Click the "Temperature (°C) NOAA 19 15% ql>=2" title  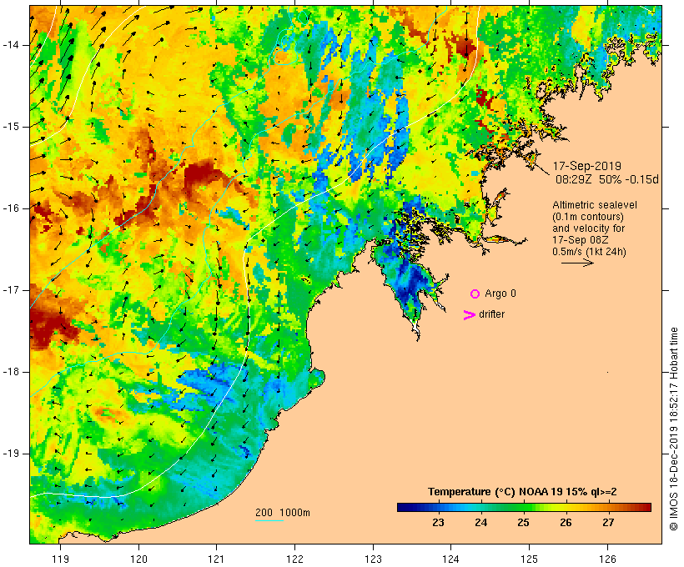tap(522, 492)
